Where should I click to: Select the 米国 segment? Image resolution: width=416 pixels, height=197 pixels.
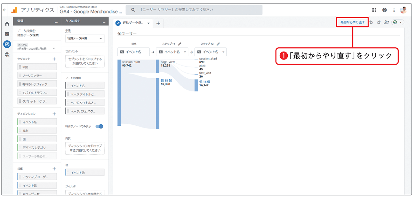pyautogui.click(x=37, y=67)
